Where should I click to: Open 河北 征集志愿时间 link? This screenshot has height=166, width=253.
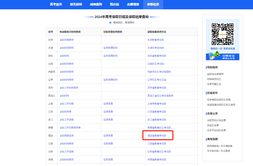[x=110, y=56]
